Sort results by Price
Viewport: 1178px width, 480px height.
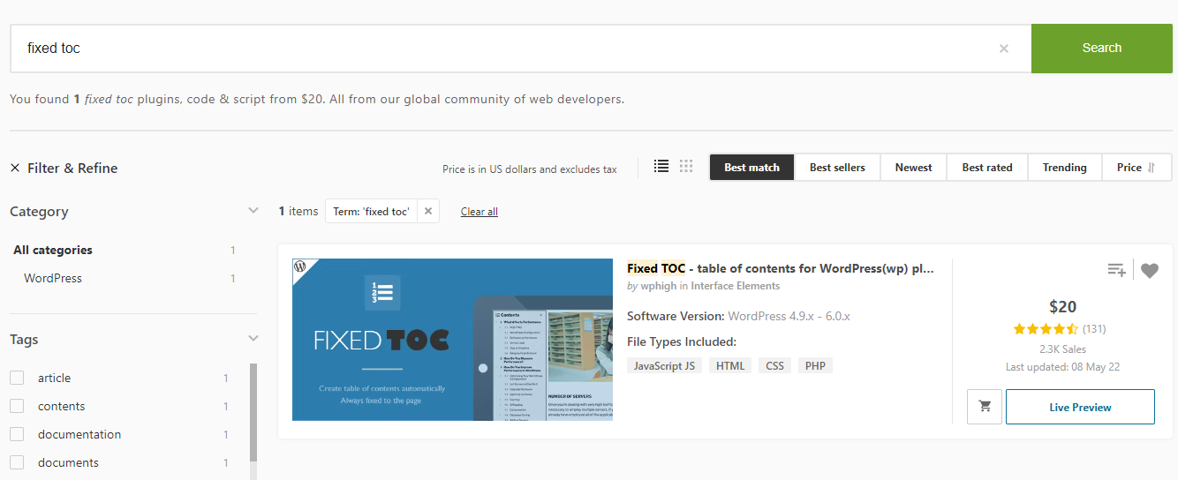click(x=1136, y=168)
